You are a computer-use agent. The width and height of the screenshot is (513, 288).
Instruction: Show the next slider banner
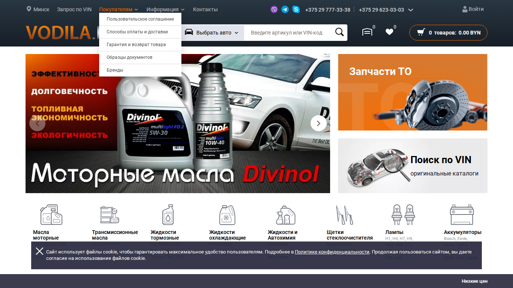(318, 123)
